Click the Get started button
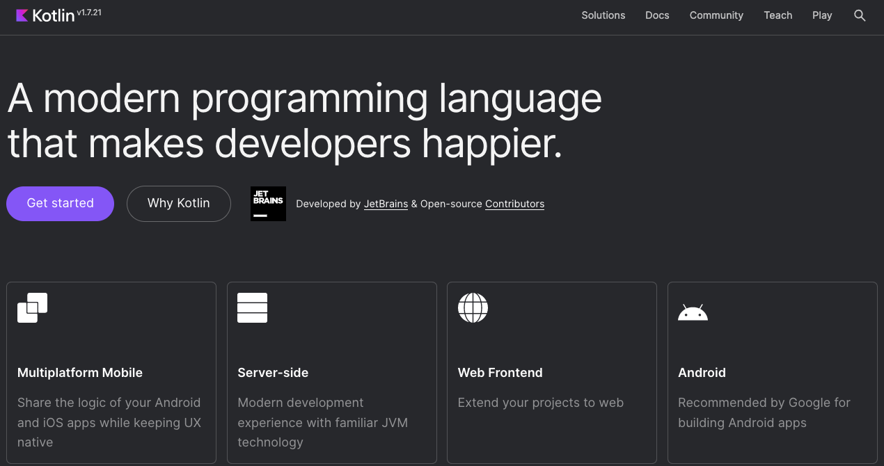 [x=60, y=203]
